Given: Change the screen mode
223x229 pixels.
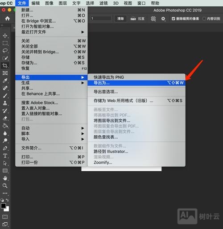Looking at the screenshot, I should [5, 224].
